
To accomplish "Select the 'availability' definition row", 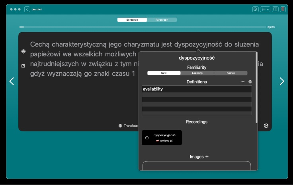I will 197,89.
